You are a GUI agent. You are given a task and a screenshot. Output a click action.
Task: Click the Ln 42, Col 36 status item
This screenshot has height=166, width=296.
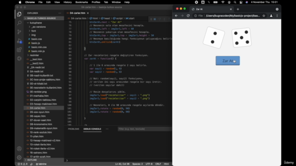coord(122,164)
